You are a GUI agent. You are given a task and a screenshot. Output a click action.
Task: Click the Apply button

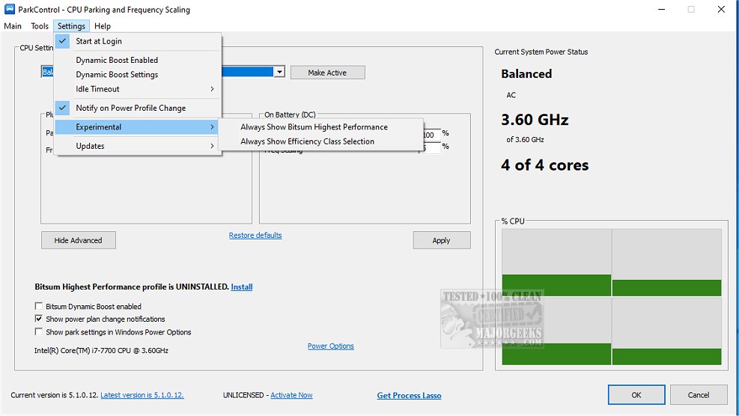click(x=441, y=240)
